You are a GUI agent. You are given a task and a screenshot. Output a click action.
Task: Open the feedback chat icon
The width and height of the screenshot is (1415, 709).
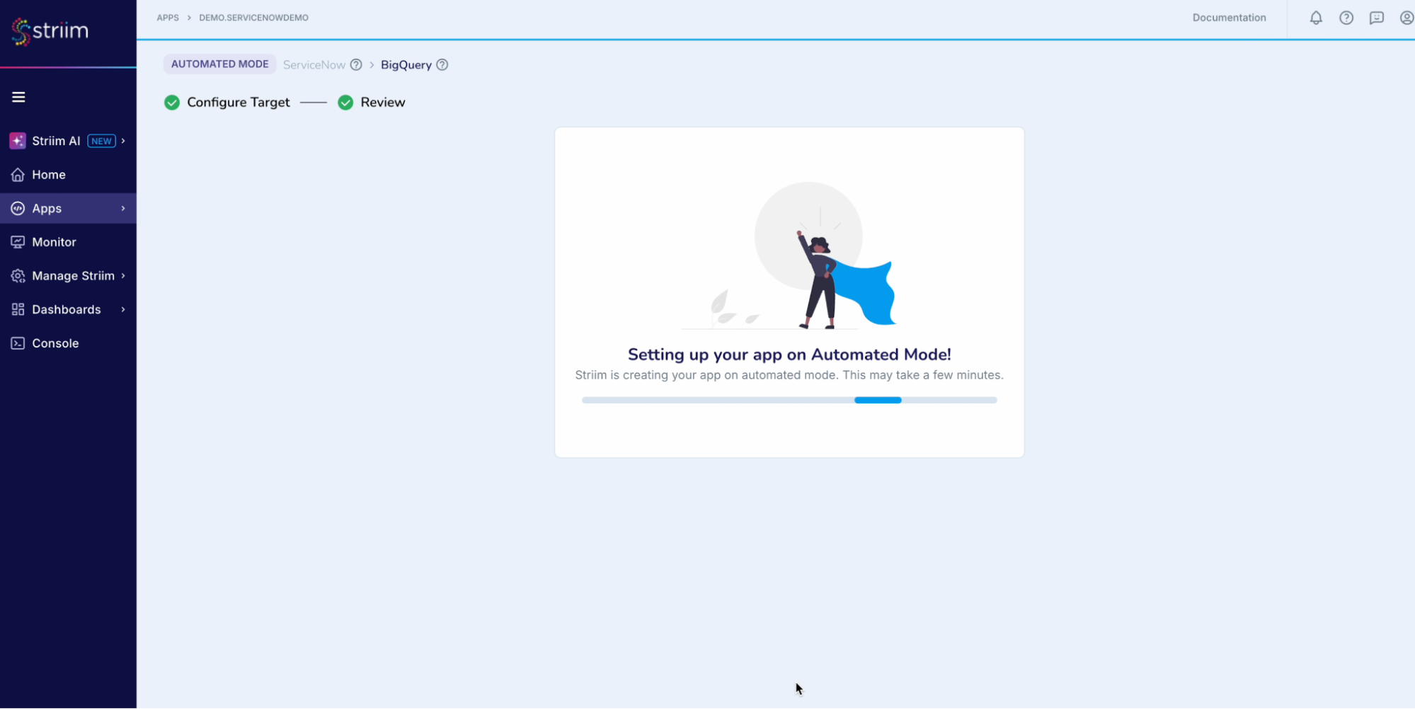1377,18
